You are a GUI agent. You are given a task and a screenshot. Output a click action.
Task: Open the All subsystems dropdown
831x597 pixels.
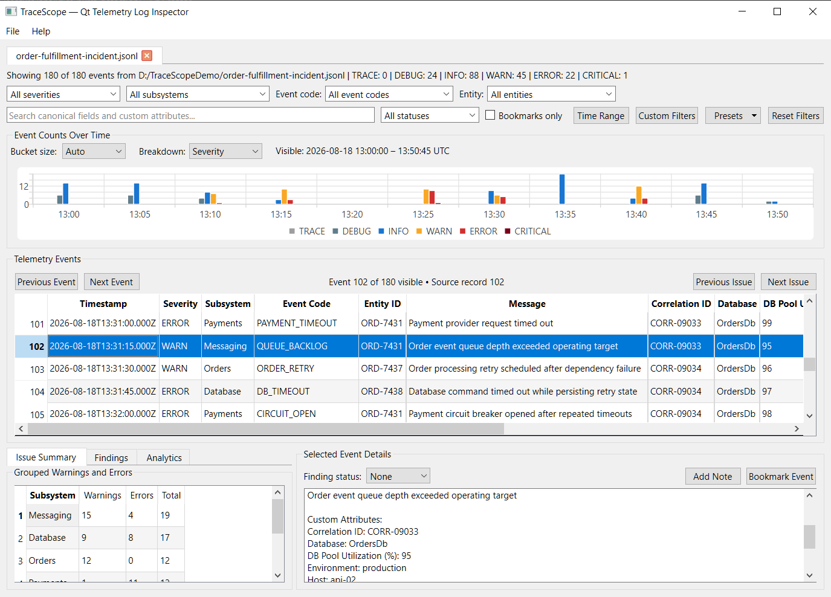pyautogui.click(x=198, y=94)
